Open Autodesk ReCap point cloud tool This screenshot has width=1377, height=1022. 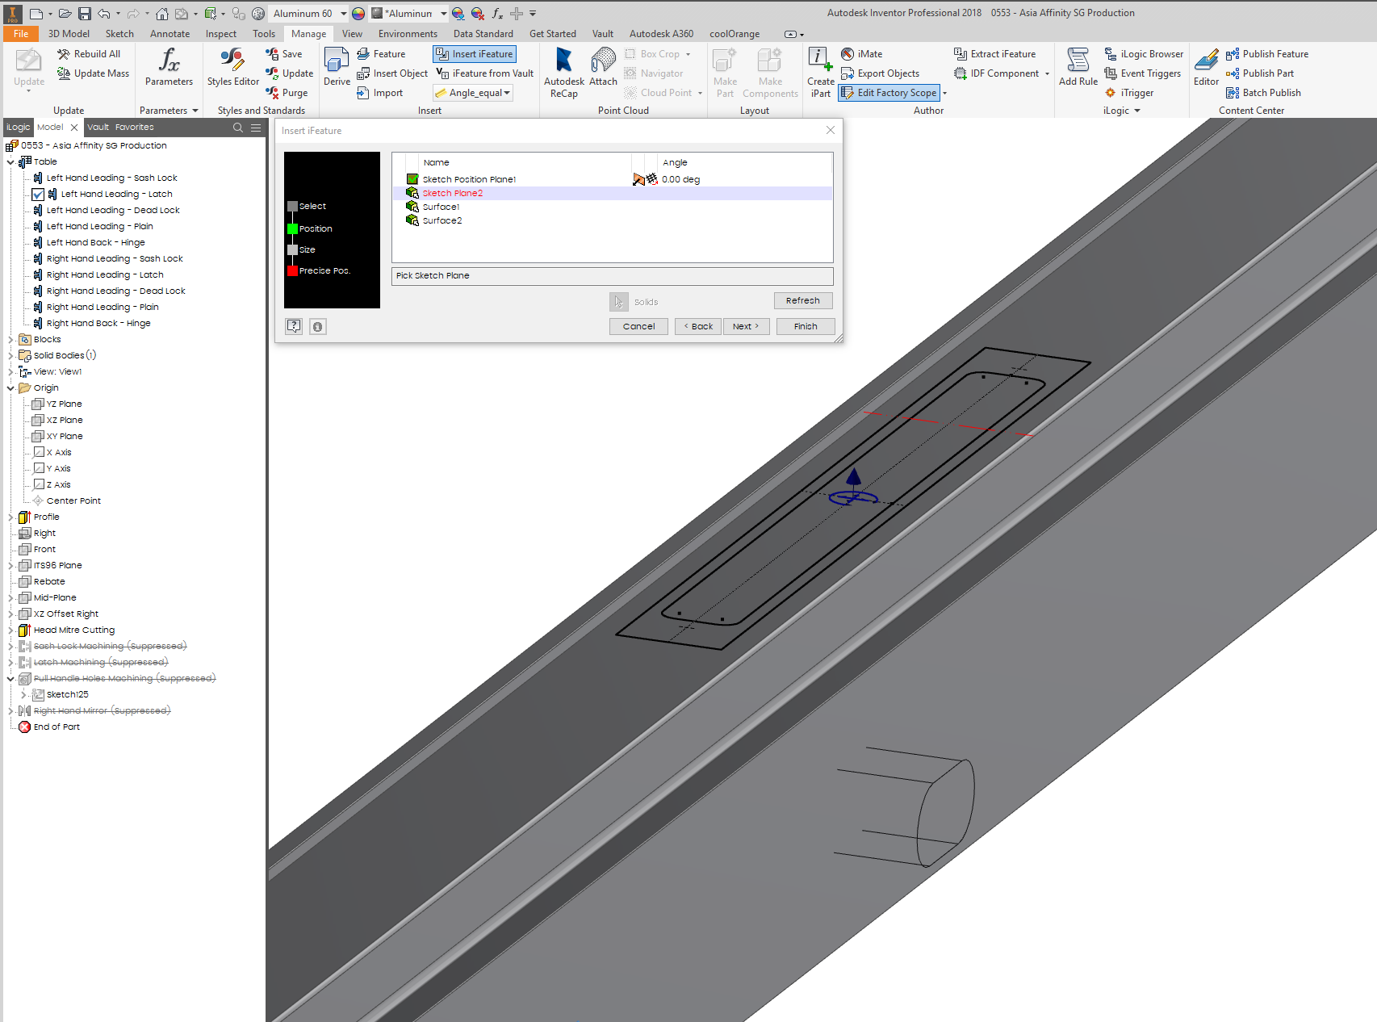[563, 69]
